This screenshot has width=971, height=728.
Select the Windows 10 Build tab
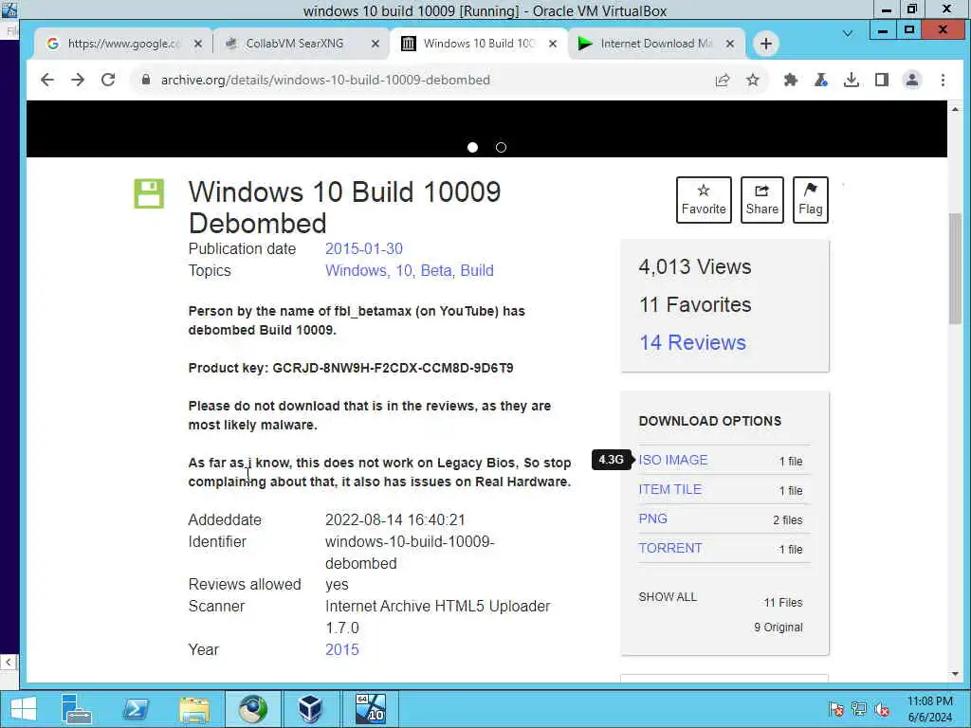pos(479,44)
